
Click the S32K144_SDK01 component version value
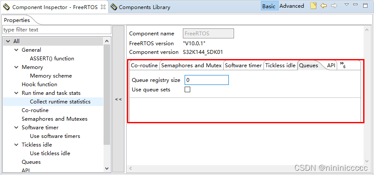pyautogui.click(x=203, y=52)
